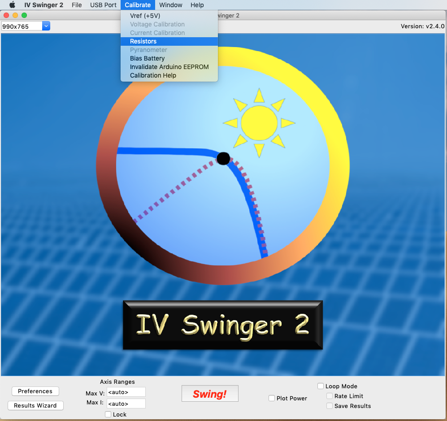This screenshot has height=421, width=447.
Task: Choose Vref (+5V) calibration
Action: pyautogui.click(x=169, y=16)
